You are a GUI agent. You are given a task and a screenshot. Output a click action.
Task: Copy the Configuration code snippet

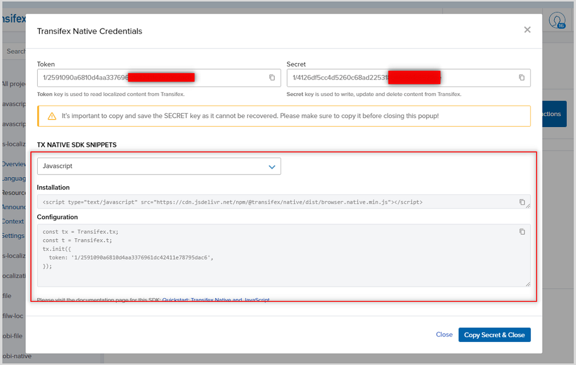522,231
